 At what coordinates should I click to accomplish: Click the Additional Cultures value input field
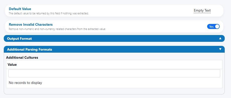pyautogui.click(x=114, y=73)
